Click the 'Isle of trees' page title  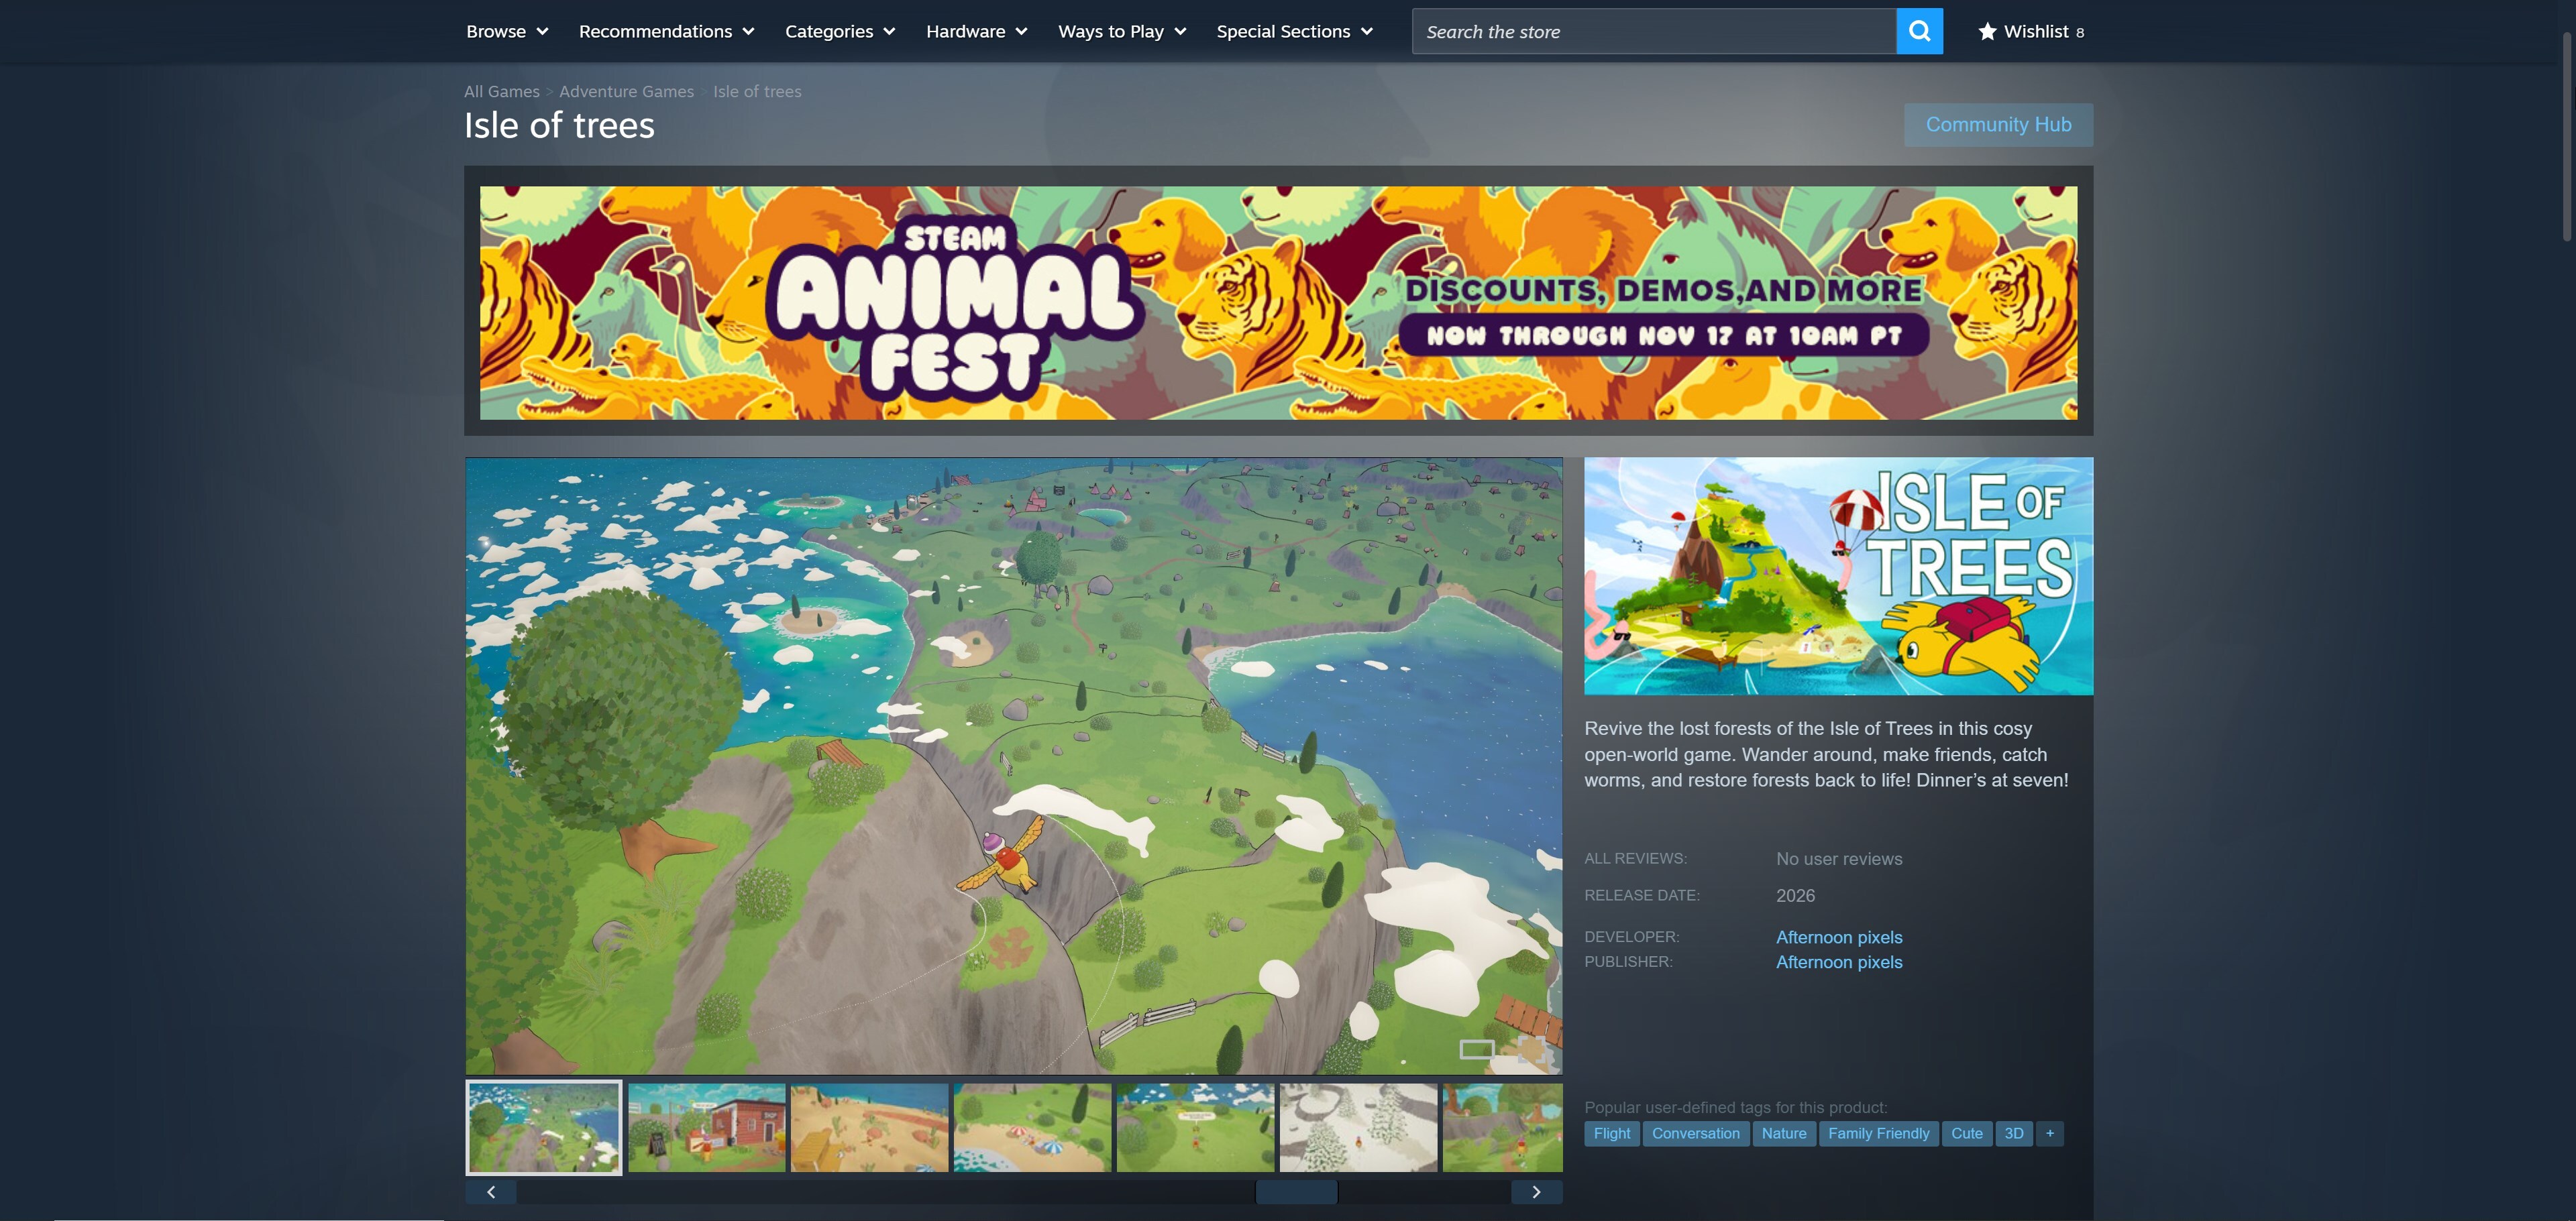point(559,126)
